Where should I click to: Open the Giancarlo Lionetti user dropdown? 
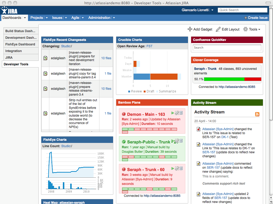coord(212,10)
